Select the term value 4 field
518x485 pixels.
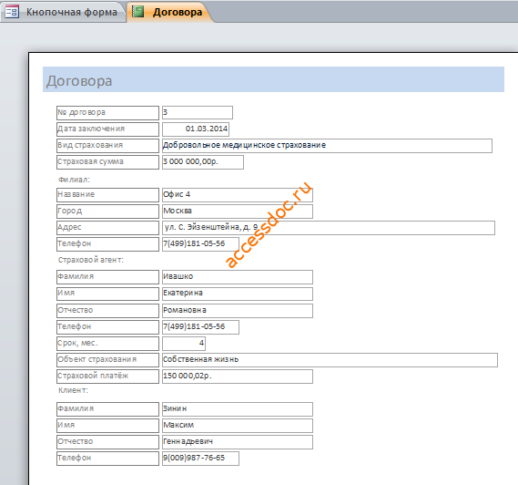click(184, 344)
